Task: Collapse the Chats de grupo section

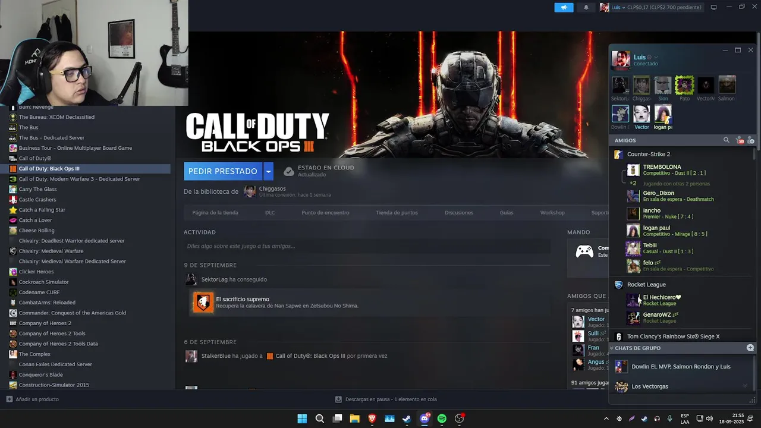Action: click(612, 348)
